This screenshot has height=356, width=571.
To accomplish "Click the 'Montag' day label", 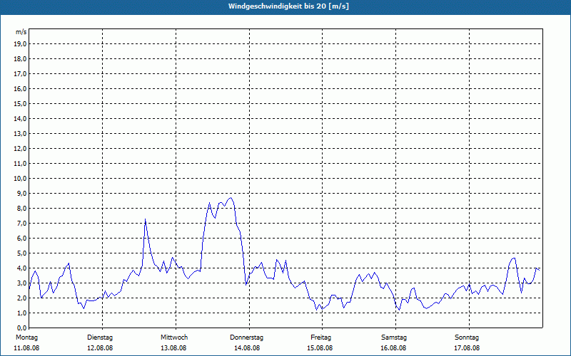I will click(x=26, y=337).
